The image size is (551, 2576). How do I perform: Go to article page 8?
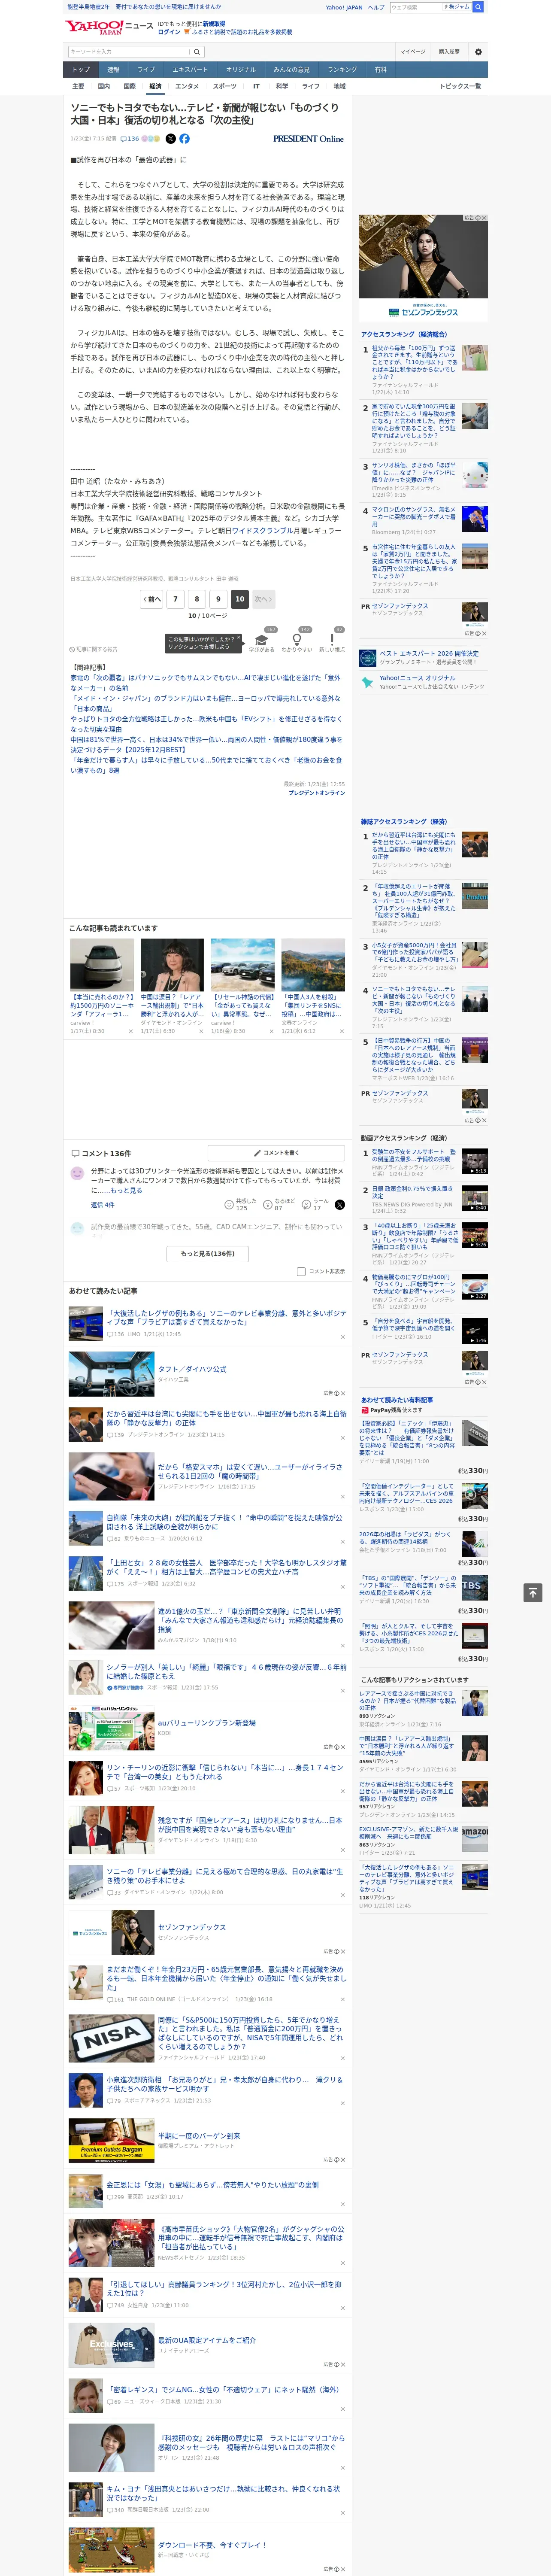pyautogui.click(x=197, y=599)
